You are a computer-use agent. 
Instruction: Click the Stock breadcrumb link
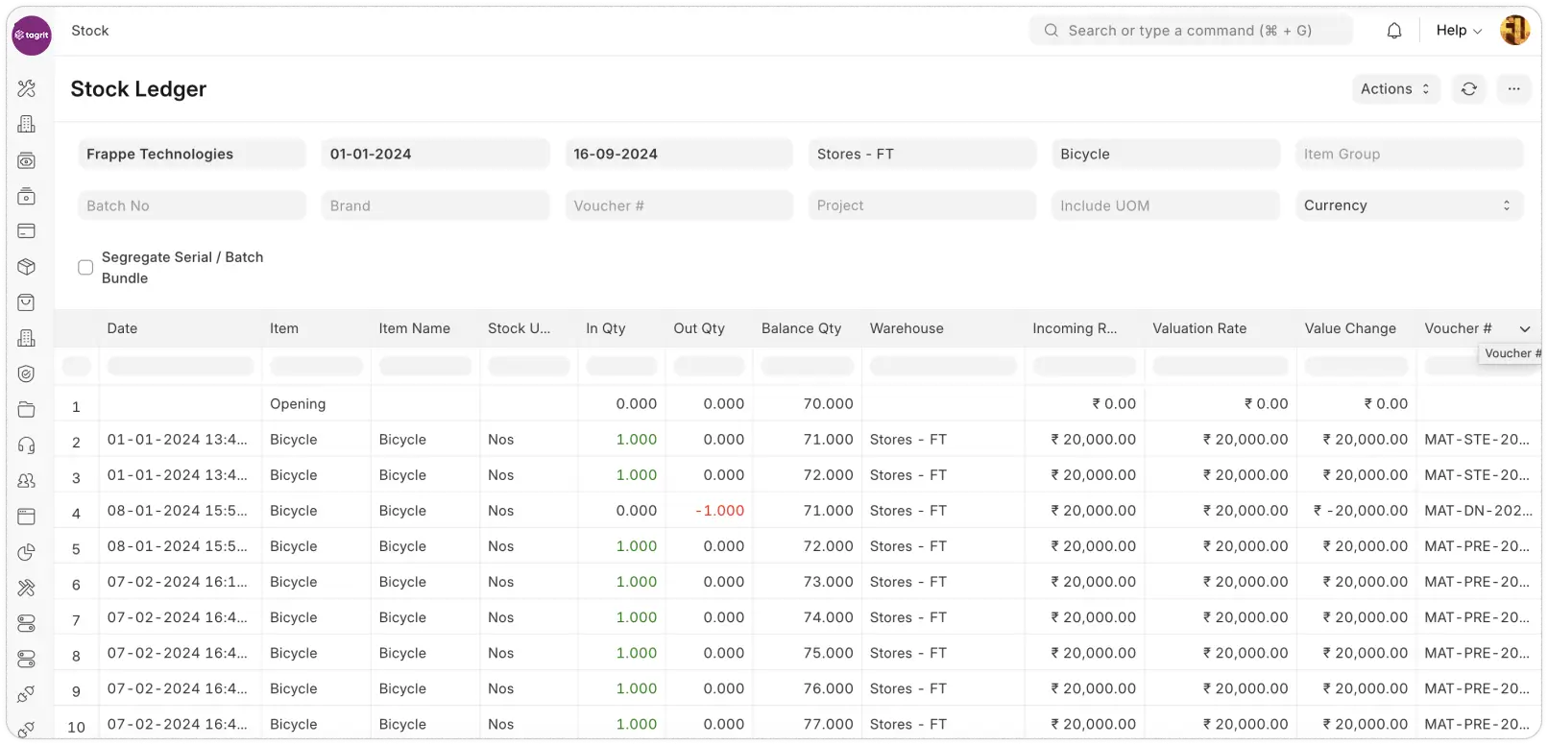(90, 31)
